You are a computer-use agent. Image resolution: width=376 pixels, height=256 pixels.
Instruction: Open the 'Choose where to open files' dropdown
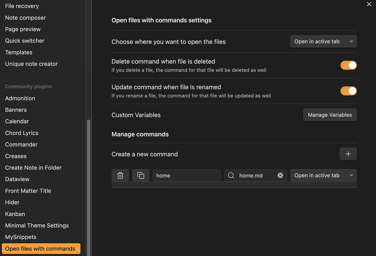(x=323, y=41)
